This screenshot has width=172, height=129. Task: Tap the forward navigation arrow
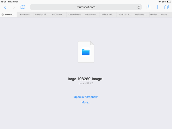(14, 7)
